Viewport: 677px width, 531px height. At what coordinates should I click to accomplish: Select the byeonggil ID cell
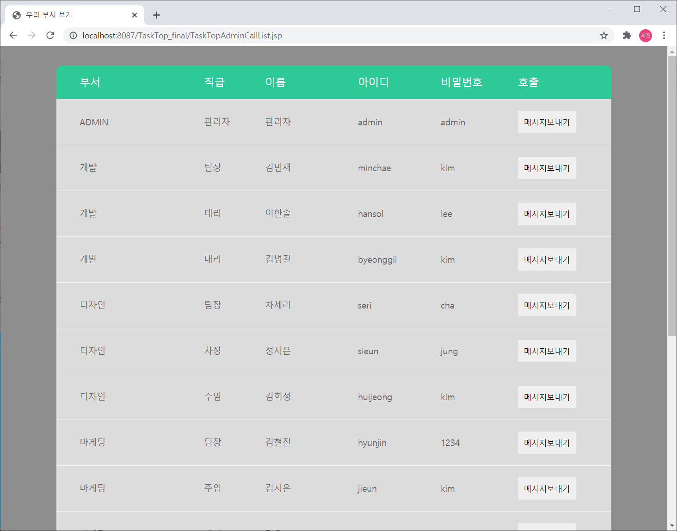click(377, 260)
